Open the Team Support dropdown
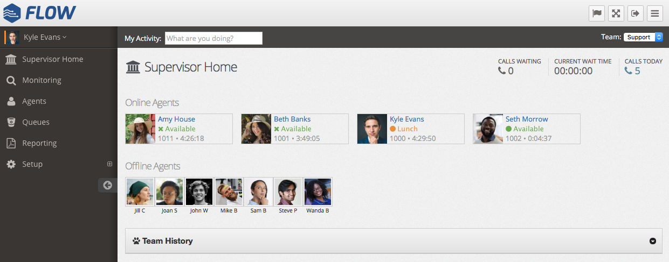The height and width of the screenshot is (262, 669). click(x=643, y=37)
